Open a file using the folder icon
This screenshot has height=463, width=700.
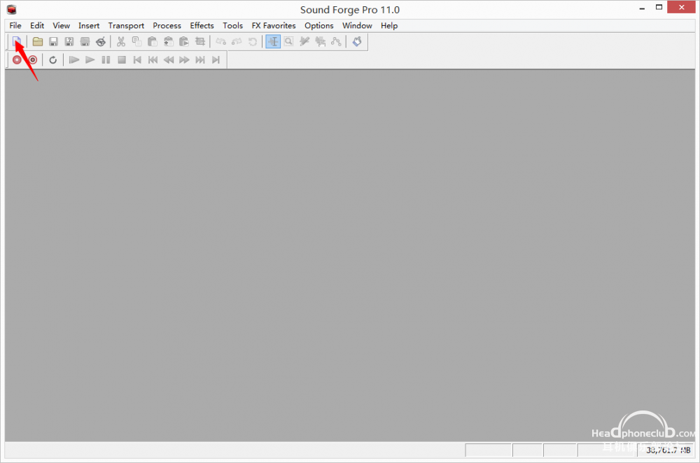click(38, 41)
